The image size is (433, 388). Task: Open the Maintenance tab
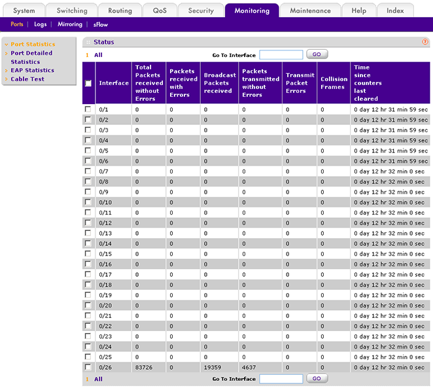[x=310, y=10]
